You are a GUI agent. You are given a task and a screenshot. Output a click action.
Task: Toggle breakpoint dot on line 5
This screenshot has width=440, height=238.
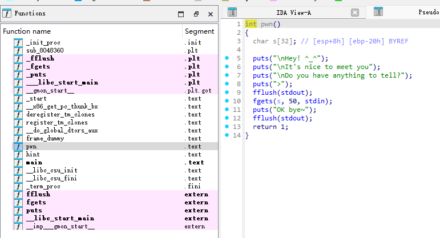(227, 58)
